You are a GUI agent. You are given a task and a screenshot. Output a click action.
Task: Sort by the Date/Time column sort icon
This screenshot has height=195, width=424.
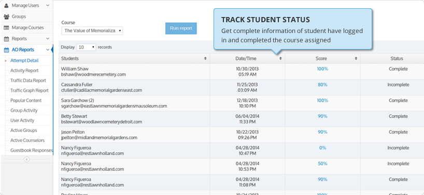coord(280,58)
